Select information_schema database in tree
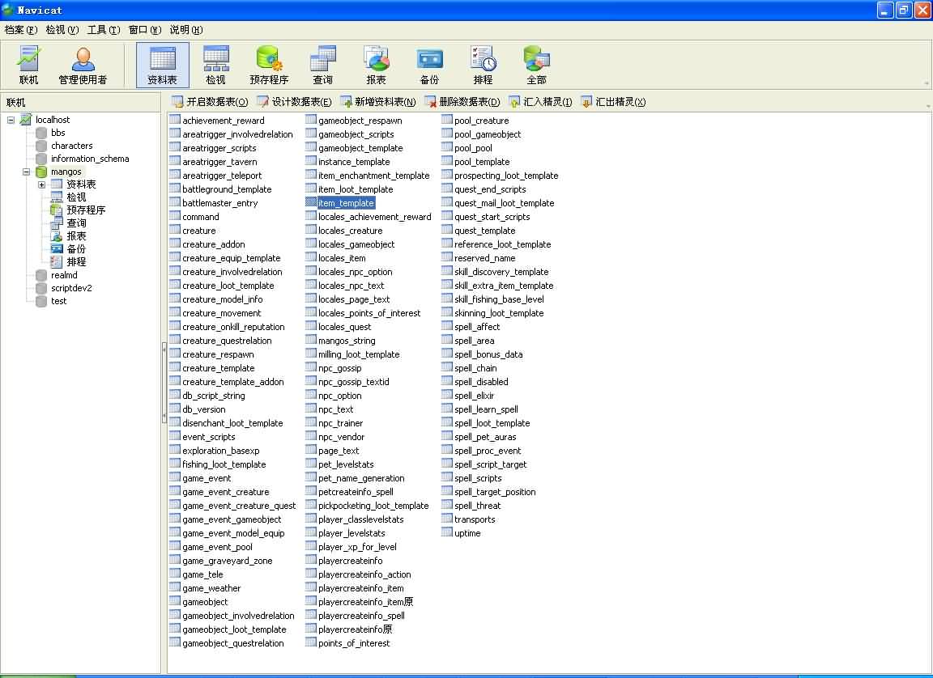 coord(89,159)
